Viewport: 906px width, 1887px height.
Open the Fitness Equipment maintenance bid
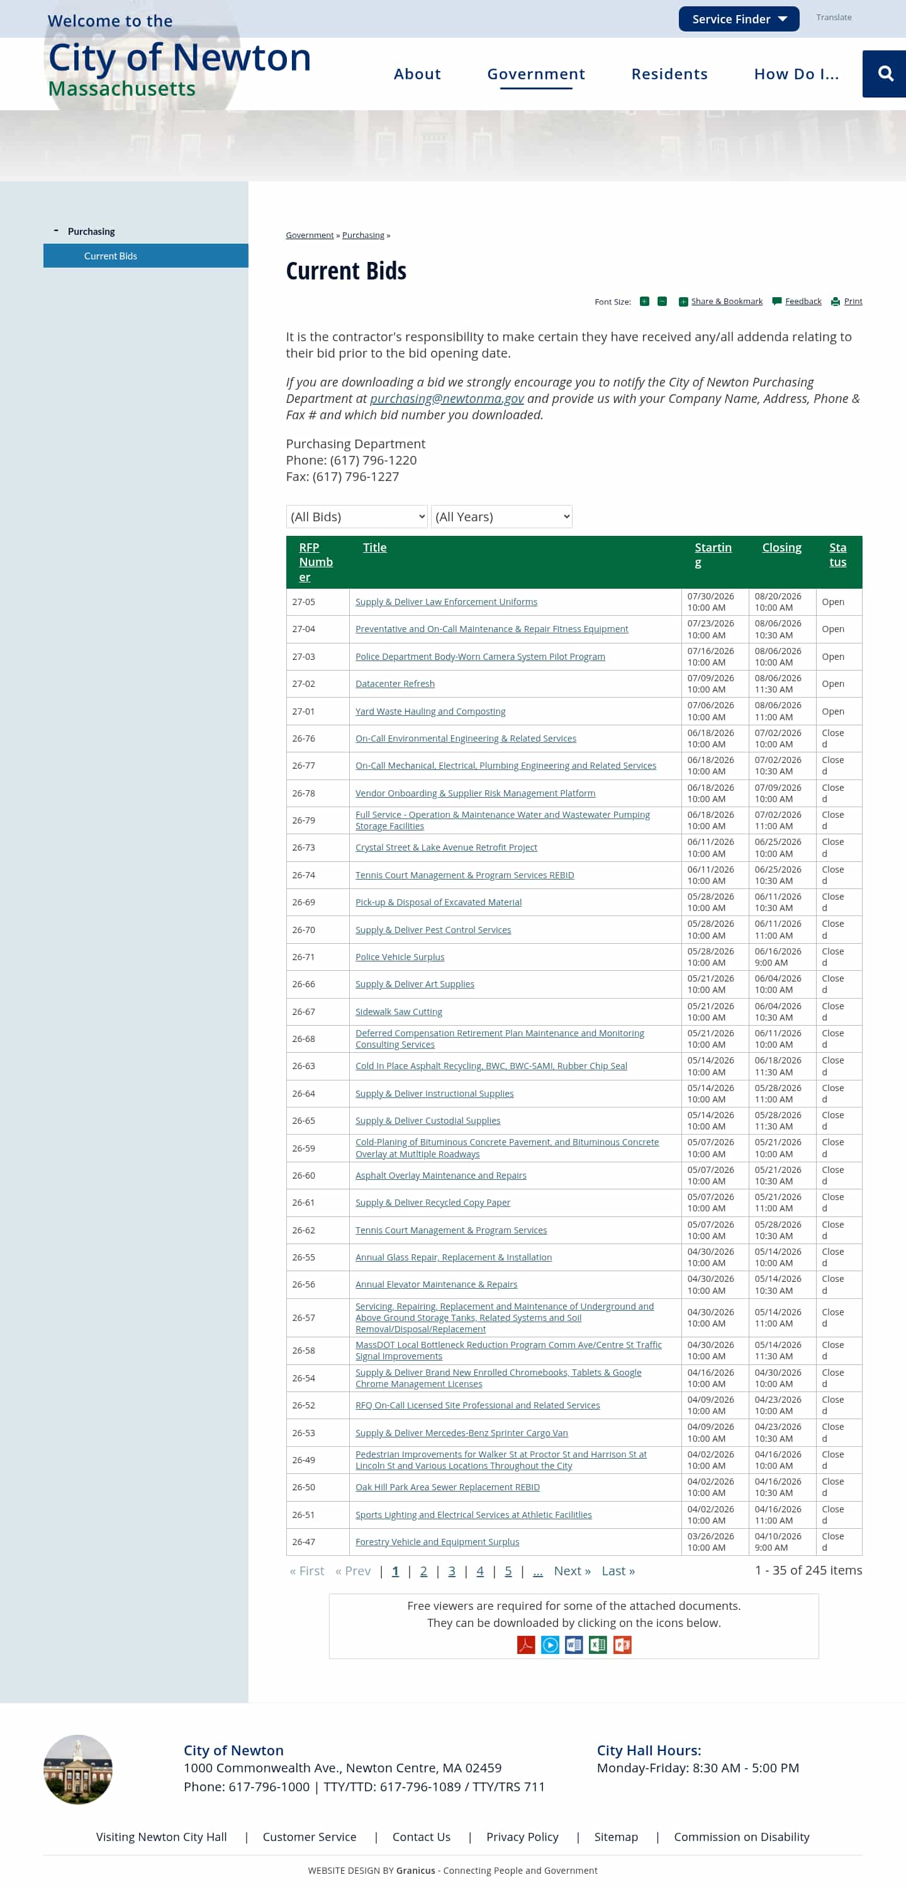pyautogui.click(x=492, y=628)
